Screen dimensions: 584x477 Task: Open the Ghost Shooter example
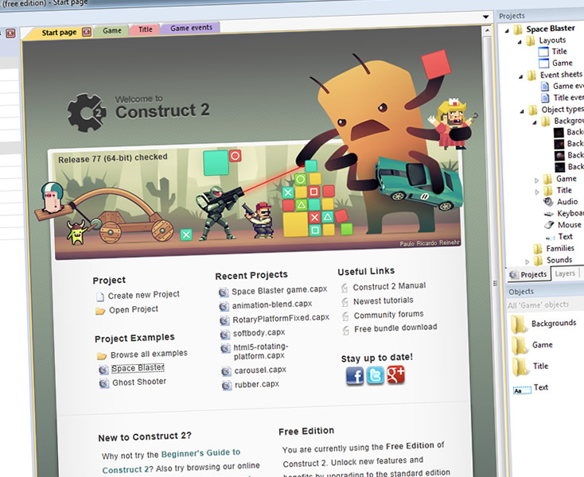pos(139,382)
